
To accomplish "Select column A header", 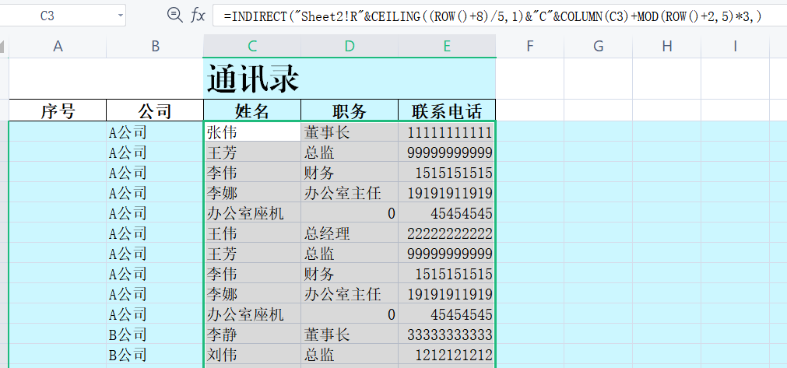I will point(58,46).
